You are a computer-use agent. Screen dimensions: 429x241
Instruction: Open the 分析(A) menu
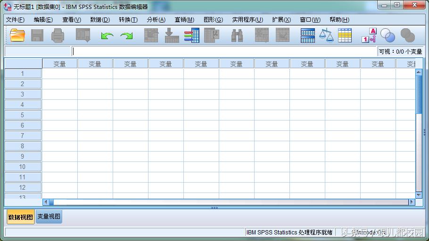(156, 20)
